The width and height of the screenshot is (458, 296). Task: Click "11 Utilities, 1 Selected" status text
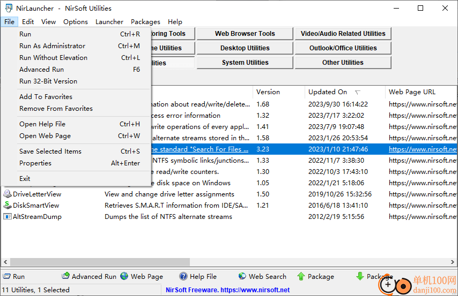tap(35, 290)
